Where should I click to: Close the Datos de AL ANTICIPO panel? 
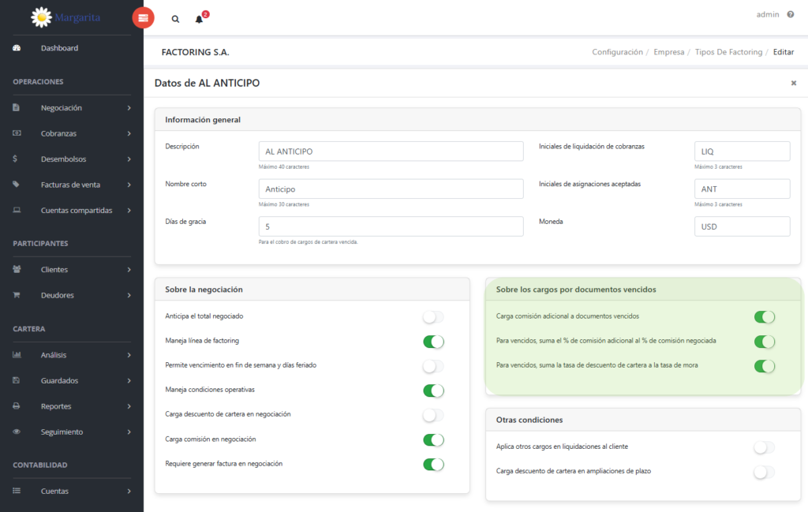click(x=794, y=83)
